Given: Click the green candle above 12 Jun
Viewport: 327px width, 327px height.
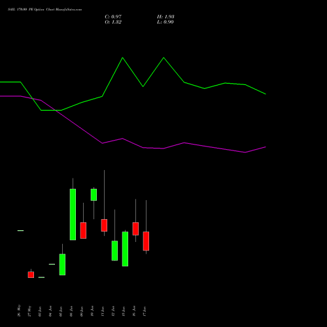Looking at the screenshot, I should tap(114, 250).
